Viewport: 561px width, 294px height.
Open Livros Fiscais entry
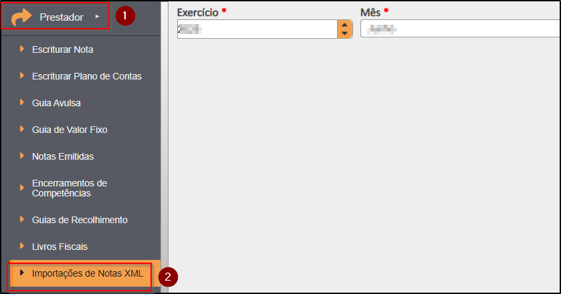pos(60,247)
